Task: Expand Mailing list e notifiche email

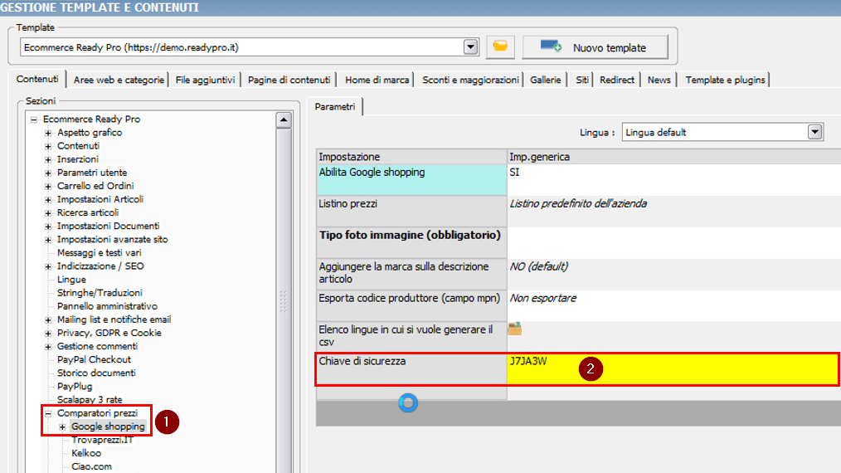Action: click(48, 320)
